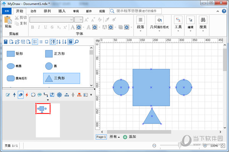Viewport: 229px width, 152px height.
Task: Expand more libraries dropdown arrow
Action: click(x=91, y=95)
